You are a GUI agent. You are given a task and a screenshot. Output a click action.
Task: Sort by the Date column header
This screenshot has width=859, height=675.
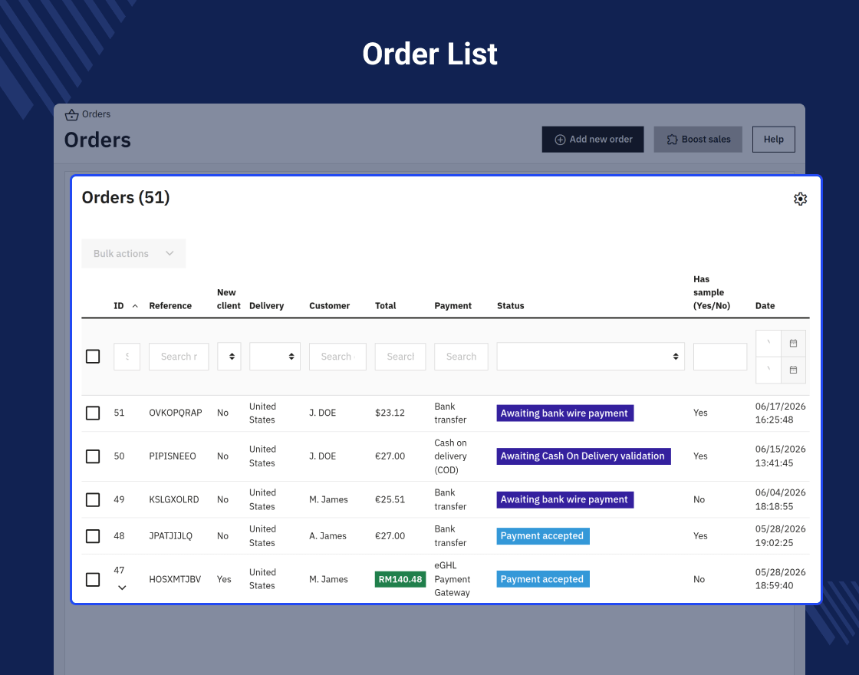pyautogui.click(x=765, y=306)
